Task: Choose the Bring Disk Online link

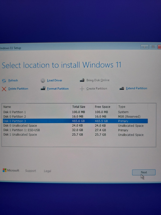Action: tap(98, 80)
